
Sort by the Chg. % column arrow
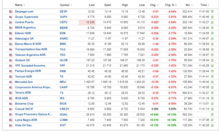click(x=176, y=5)
